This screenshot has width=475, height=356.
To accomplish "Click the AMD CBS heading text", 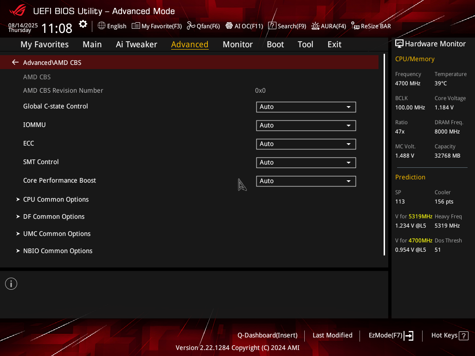I will [37, 77].
